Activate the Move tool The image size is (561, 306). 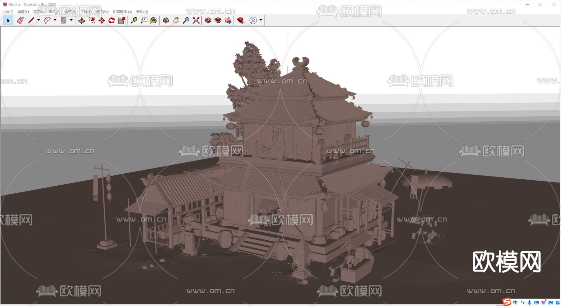[101, 21]
